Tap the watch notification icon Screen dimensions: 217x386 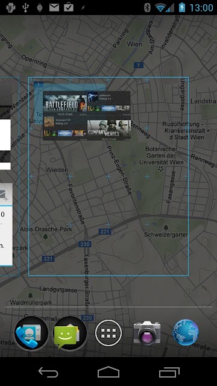click(x=40, y=7)
